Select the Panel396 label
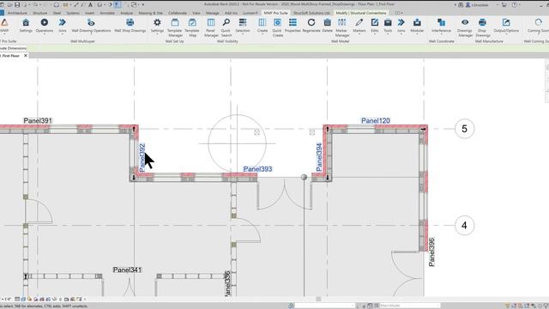This screenshot has width=549, height=309. [431, 251]
